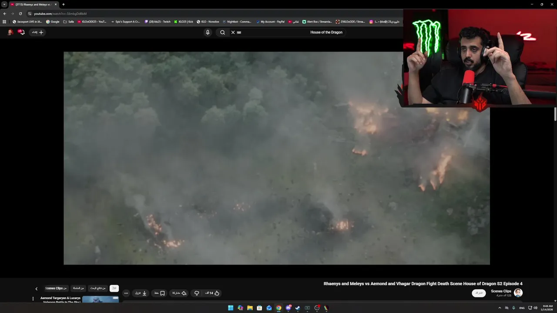Open the Jacosport LIVE bookmark
The width and height of the screenshot is (557, 313).
pyautogui.click(x=27, y=21)
